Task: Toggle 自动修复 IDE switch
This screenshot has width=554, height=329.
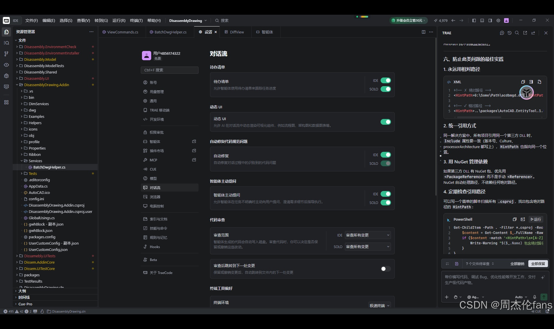Action: pos(386,155)
